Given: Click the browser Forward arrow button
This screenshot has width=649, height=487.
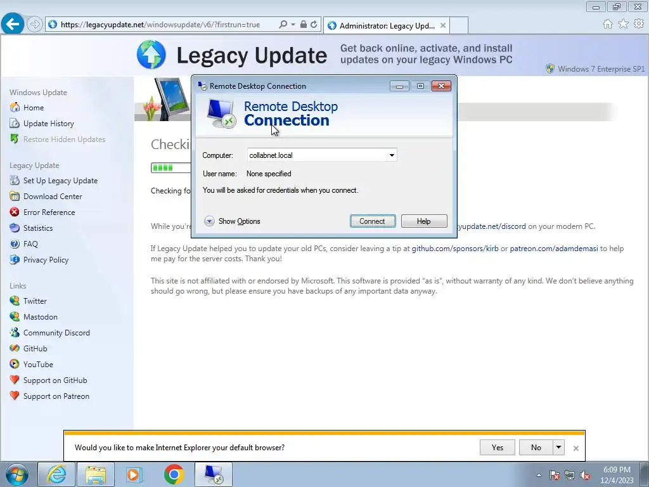Looking at the screenshot, I should tap(35, 25).
